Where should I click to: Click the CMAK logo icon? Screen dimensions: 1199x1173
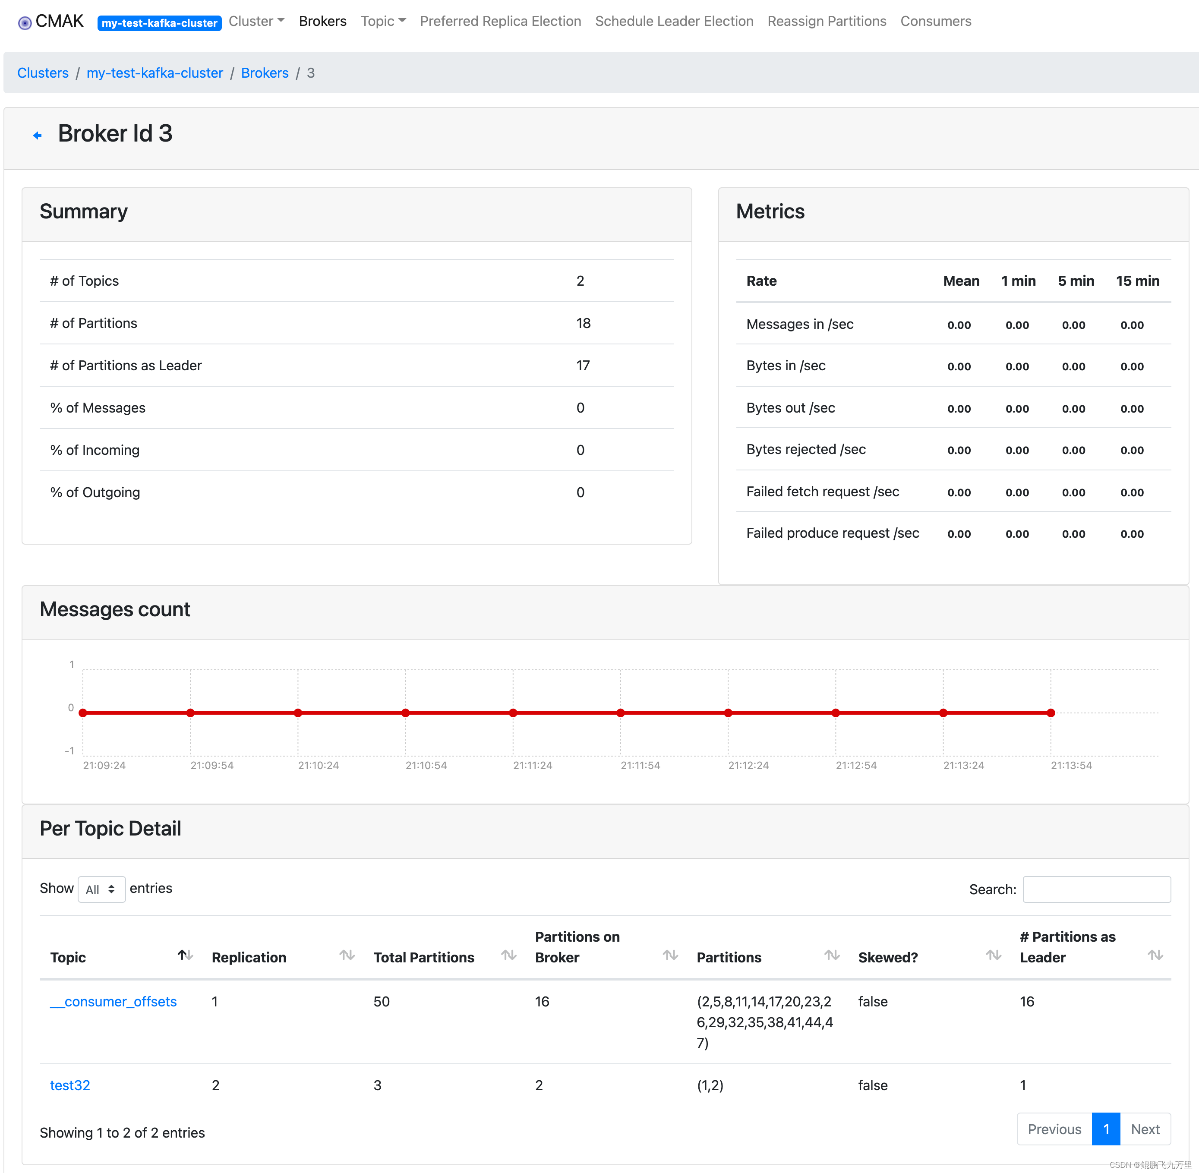click(x=25, y=23)
